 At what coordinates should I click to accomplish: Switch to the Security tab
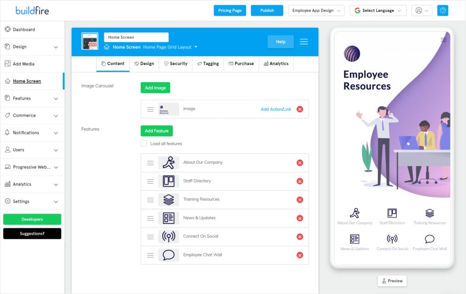point(176,64)
